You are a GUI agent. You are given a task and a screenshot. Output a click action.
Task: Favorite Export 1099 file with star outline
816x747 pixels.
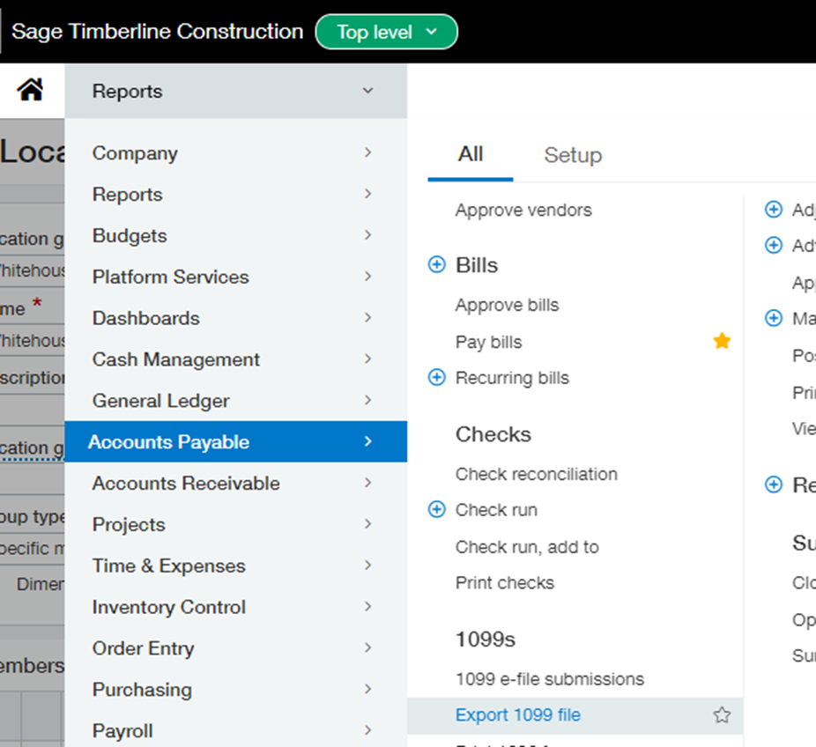point(722,715)
